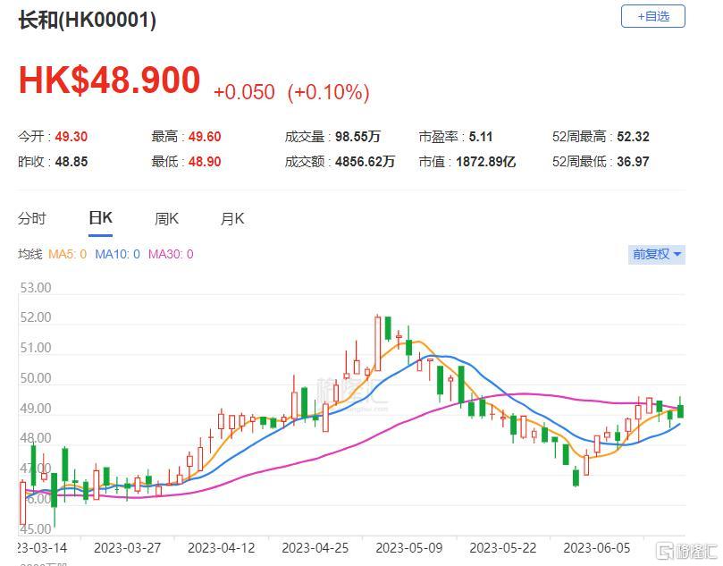This screenshot has width=723, height=566.
Task: Click the 今开 49.30 open price
Action: [53, 137]
